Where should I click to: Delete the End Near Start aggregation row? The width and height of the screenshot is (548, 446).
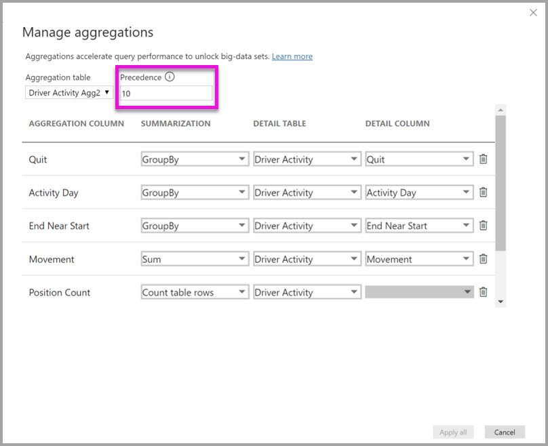483,225
